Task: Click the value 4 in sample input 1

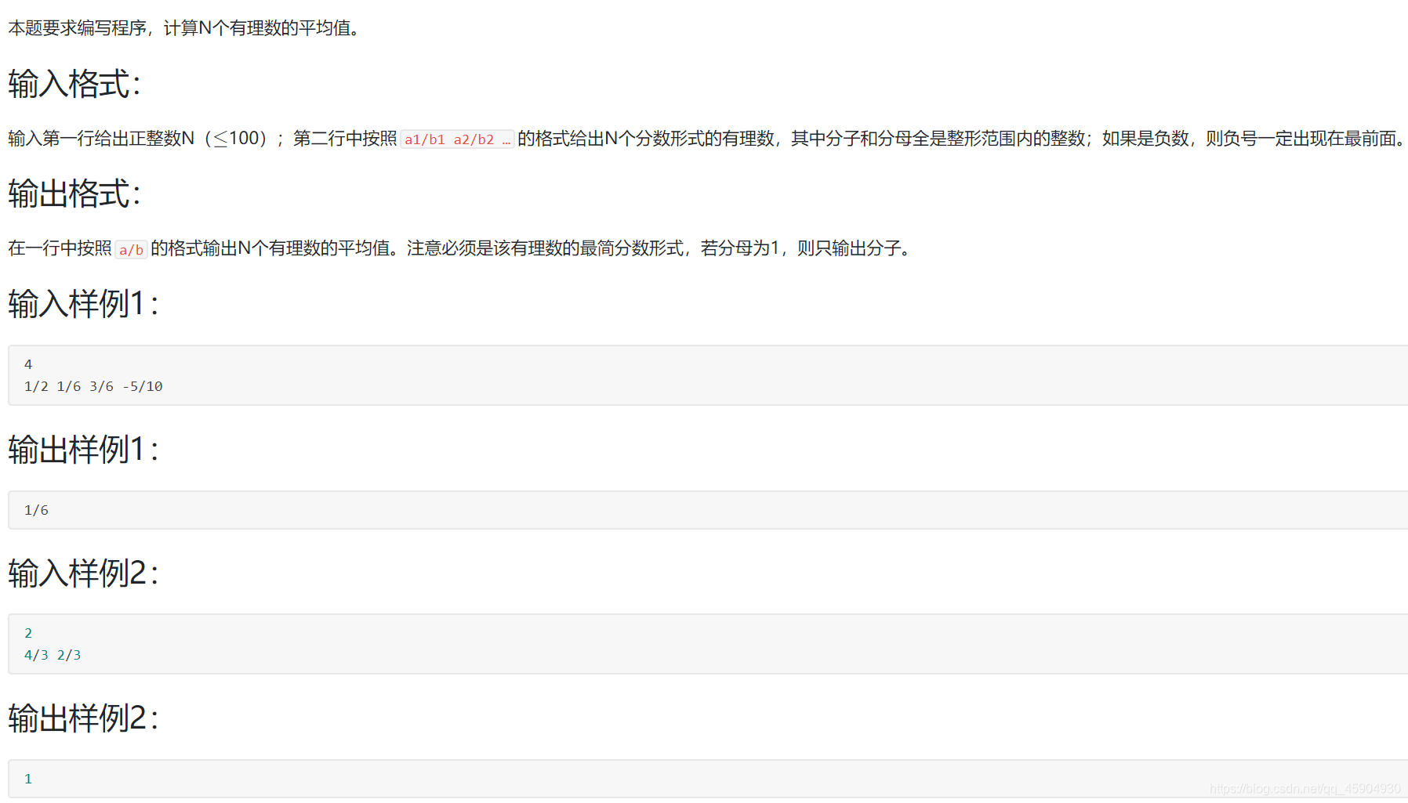Action: (28, 364)
